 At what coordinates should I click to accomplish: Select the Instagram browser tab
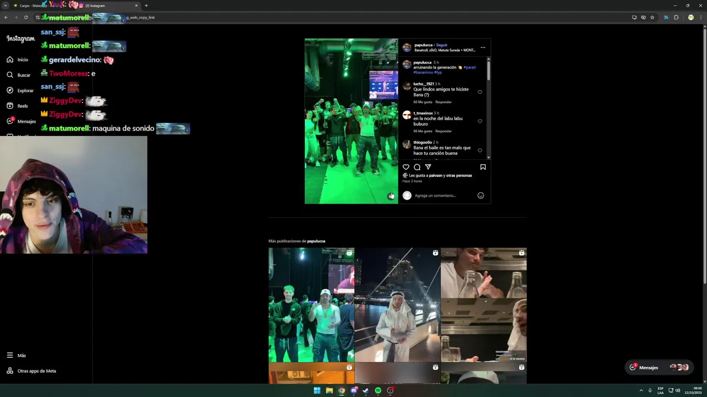click(108, 6)
